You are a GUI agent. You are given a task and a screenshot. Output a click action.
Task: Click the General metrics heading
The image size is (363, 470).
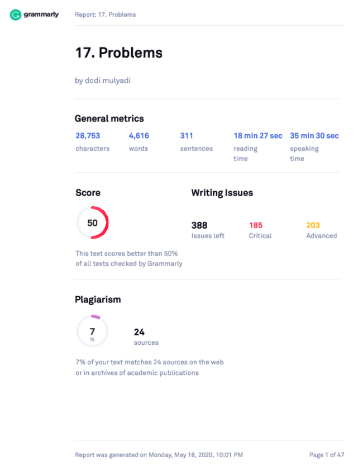pos(109,118)
